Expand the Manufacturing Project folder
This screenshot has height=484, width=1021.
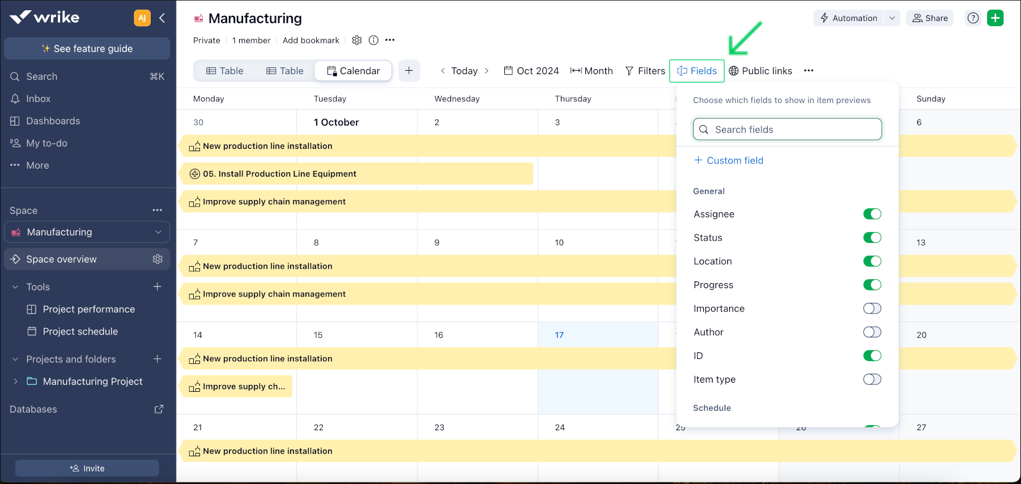pos(15,382)
